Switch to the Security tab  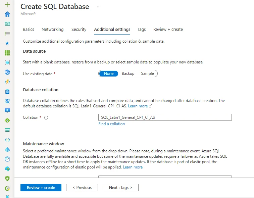point(79,29)
